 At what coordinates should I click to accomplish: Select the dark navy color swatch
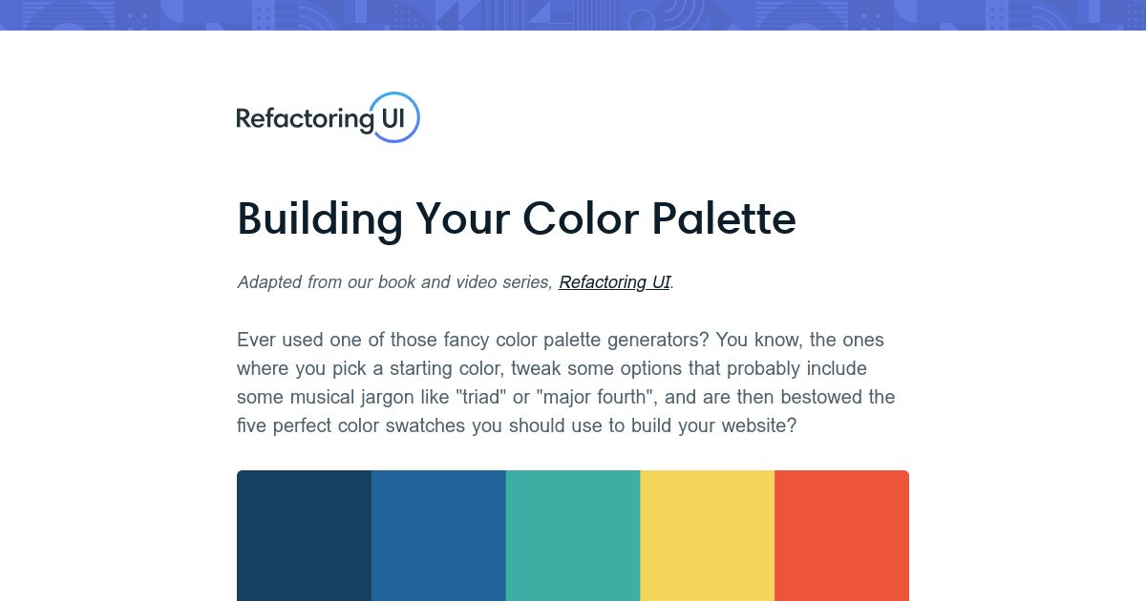(304, 535)
